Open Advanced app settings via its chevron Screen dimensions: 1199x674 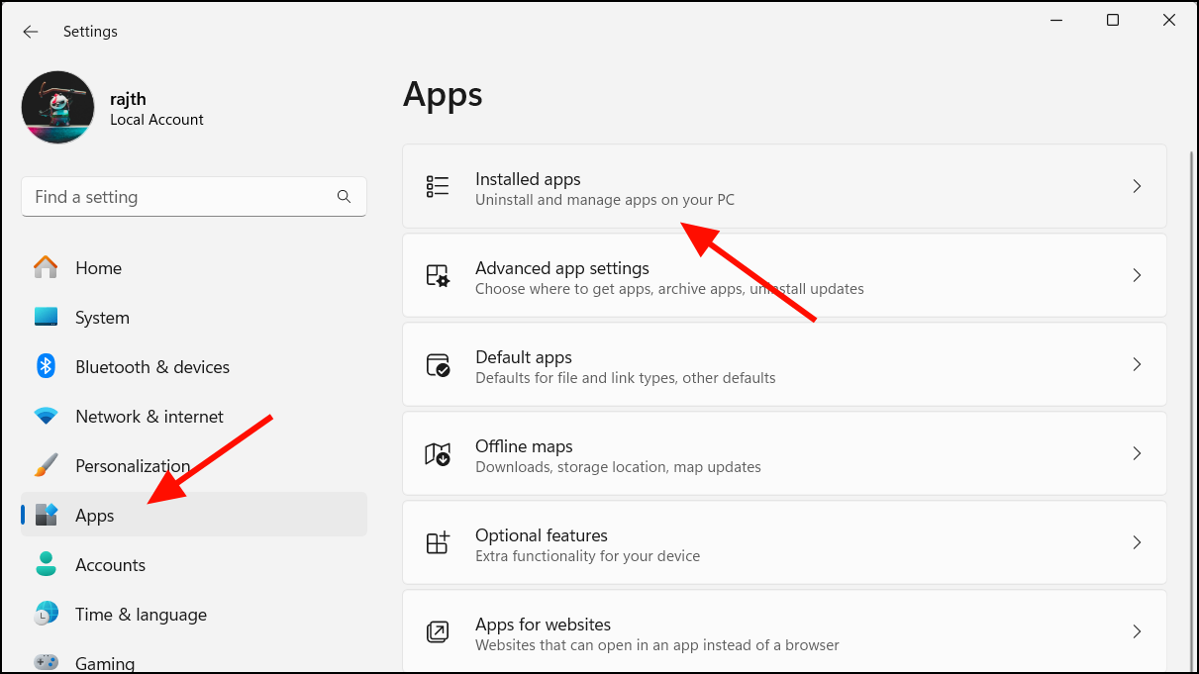[1137, 274]
